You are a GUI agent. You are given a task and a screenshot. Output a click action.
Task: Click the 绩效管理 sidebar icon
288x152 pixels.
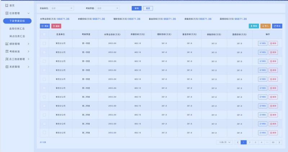tap(7, 44)
